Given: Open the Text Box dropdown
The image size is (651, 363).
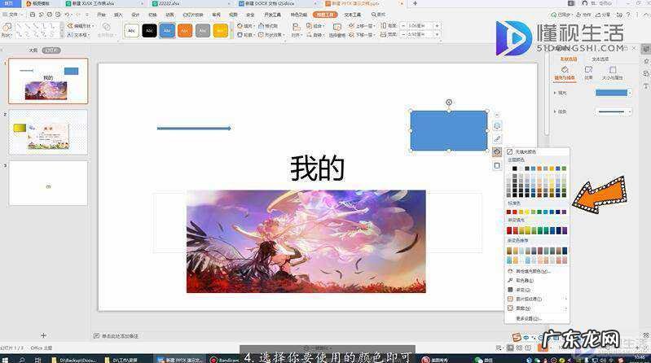Looking at the screenshot, I should [x=79, y=35].
